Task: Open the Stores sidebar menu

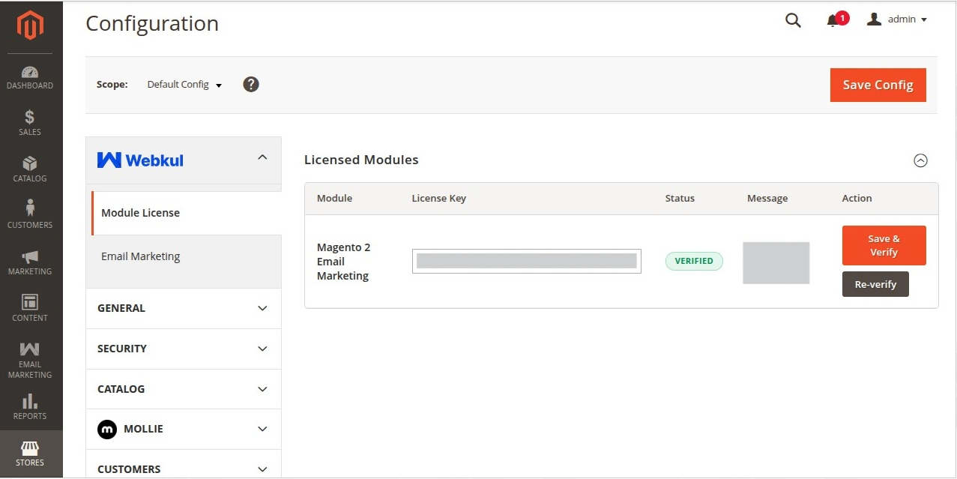Action: point(30,454)
